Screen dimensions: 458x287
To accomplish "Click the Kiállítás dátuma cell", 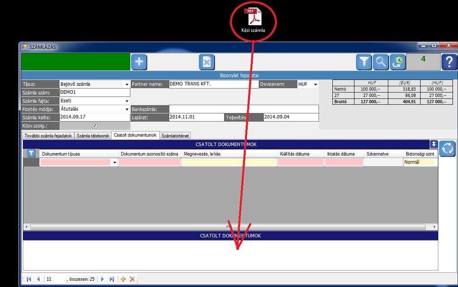I will pyautogui.click(x=301, y=162).
